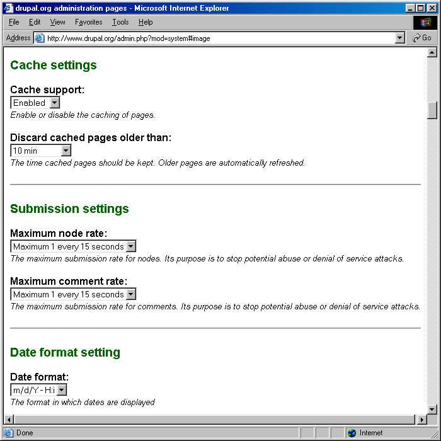The width and height of the screenshot is (441, 441).
Task: Click the 'Date format:' label
Action: tap(39, 377)
